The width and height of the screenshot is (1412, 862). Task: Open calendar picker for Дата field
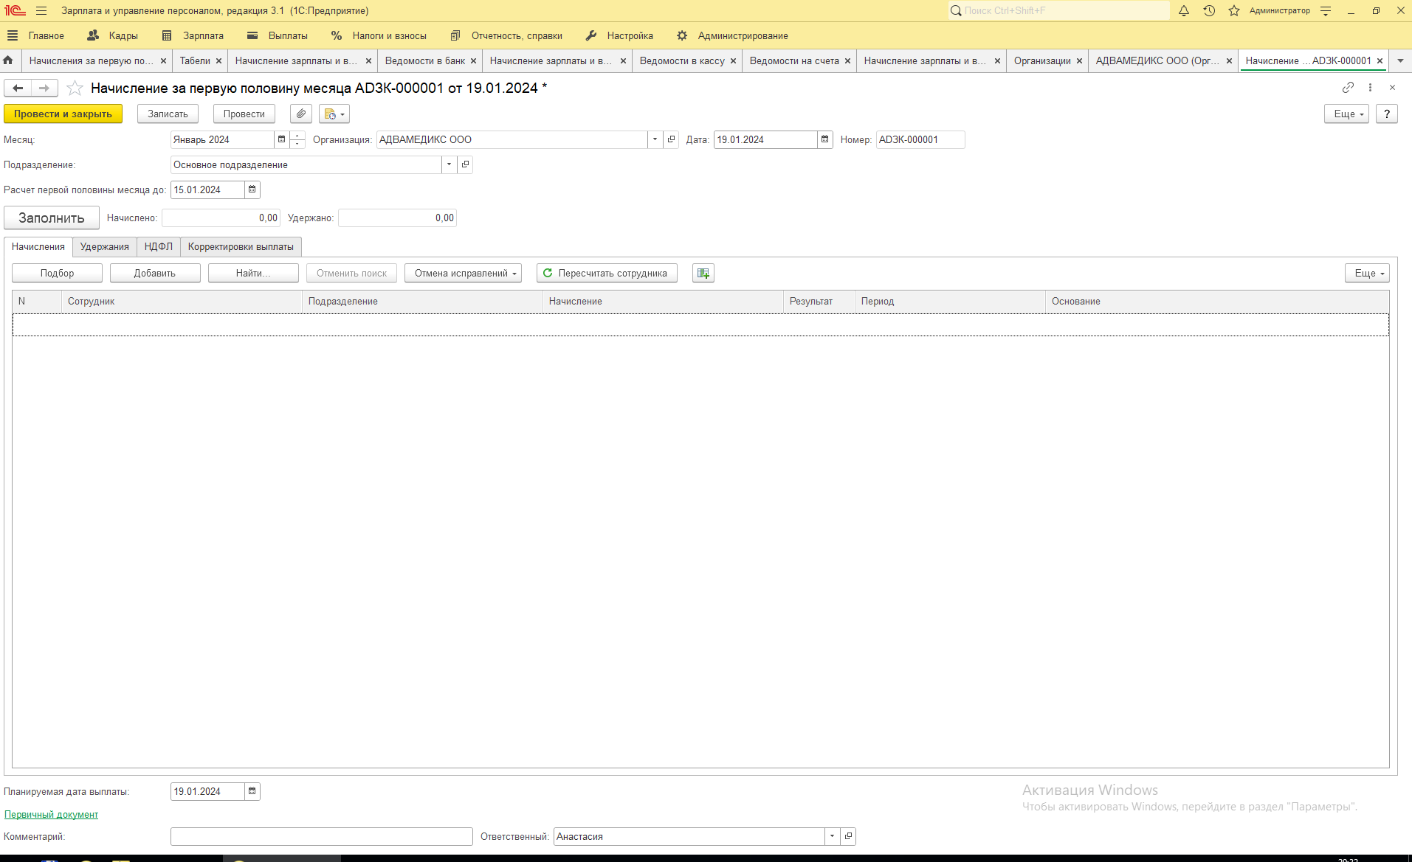tap(825, 139)
